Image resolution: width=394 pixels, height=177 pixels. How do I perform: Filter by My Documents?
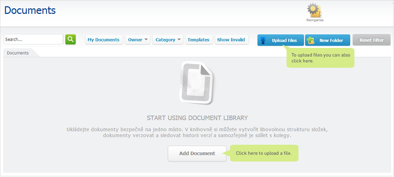(x=104, y=40)
